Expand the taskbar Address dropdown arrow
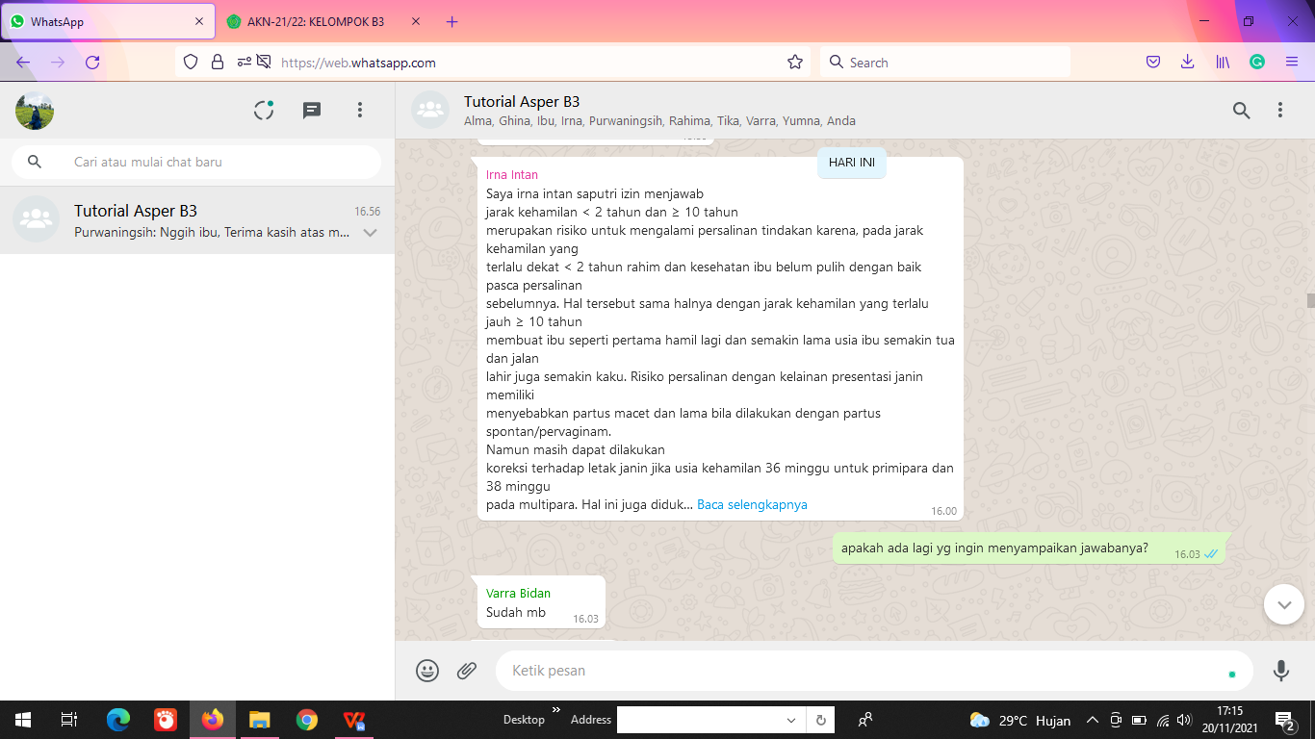Image resolution: width=1315 pixels, height=739 pixels. point(791,720)
